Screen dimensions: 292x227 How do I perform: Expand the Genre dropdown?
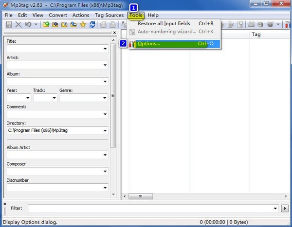pyautogui.click(x=105, y=98)
